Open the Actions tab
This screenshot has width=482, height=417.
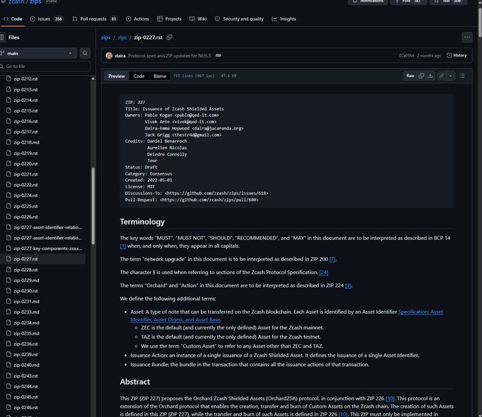pos(138,18)
